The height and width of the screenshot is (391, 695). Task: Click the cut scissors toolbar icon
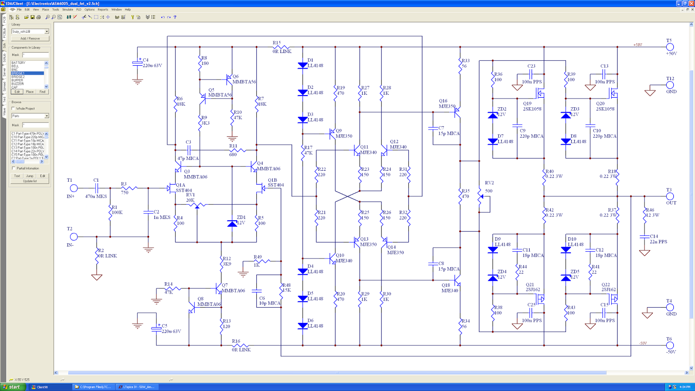pyautogui.click(x=84, y=17)
